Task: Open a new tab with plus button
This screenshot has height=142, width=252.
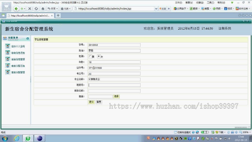Action: coord(58,15)
